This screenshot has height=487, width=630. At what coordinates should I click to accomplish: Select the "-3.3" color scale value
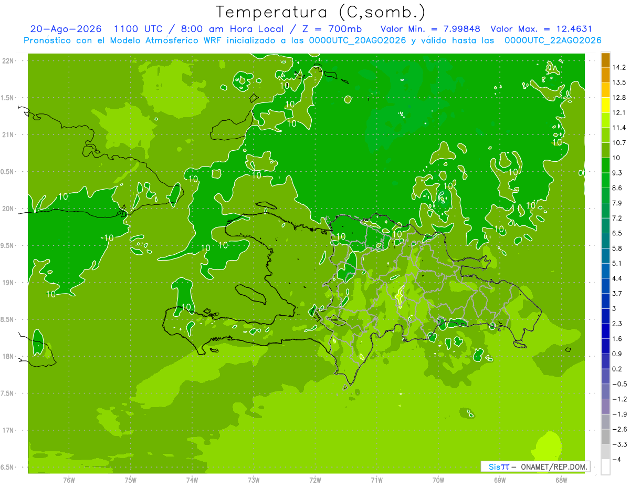(619, 444)
